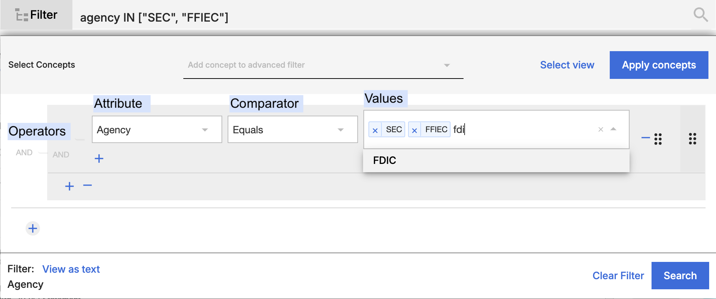Viewport: 716px width, 299px height.
Task: Open the Select view link
Action: 567,65
